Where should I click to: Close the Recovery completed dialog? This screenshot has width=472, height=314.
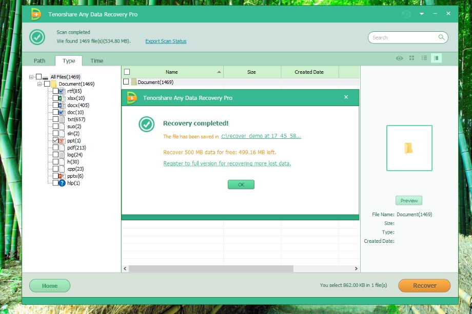[346, 97]
